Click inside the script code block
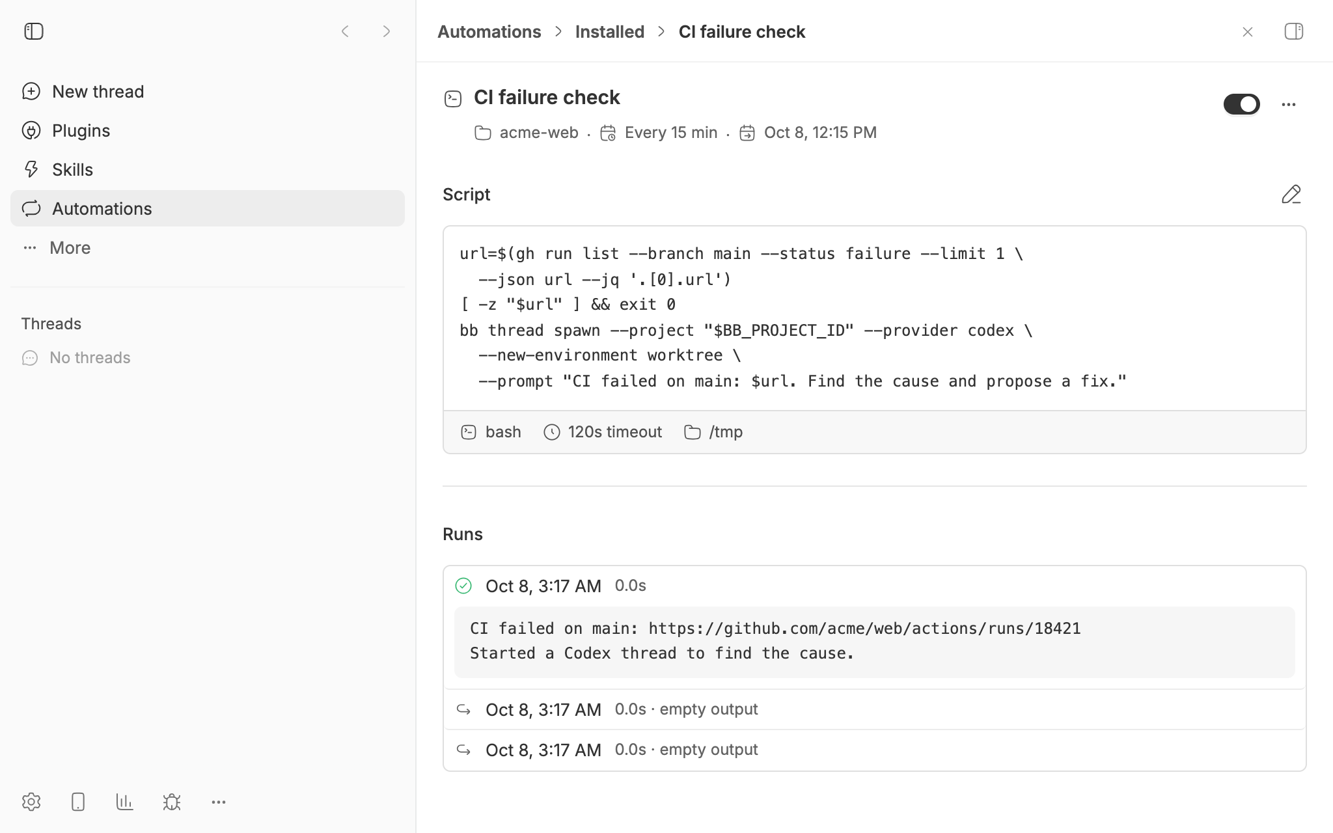This screenshot has height=833, width=1333. point(875,318)
